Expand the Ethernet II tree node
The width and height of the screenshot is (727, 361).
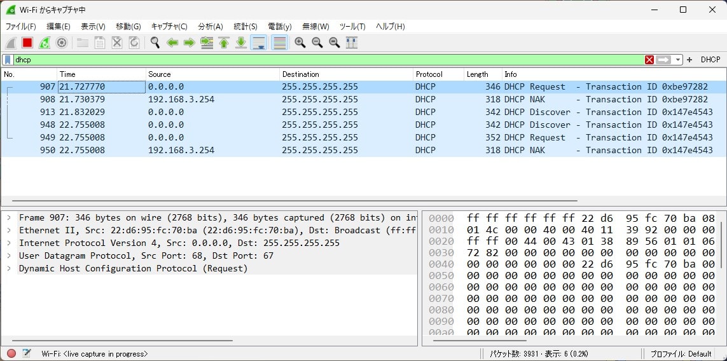pyautogui.click(x=9, y=230)
